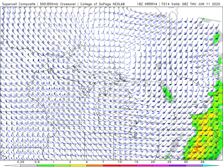Select the "4" colorbar tick label
Screen dimensions: 223x167
click(87, 162)
